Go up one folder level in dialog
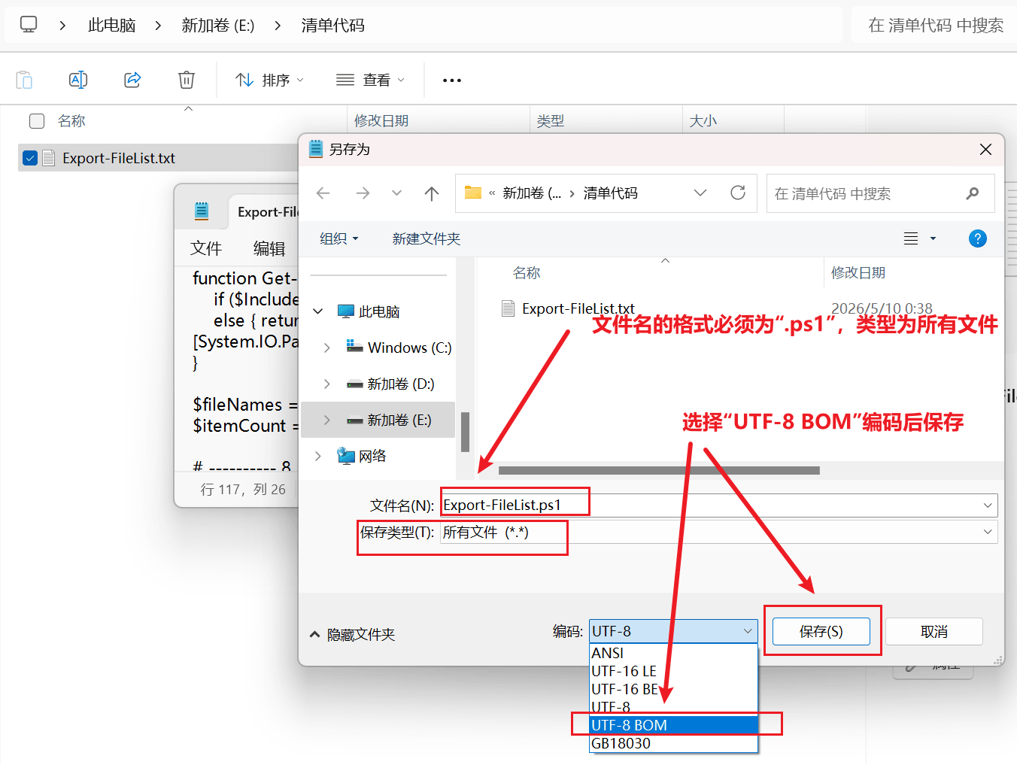The height and width of the screenshot is (768, 1017). click(432, 193)
